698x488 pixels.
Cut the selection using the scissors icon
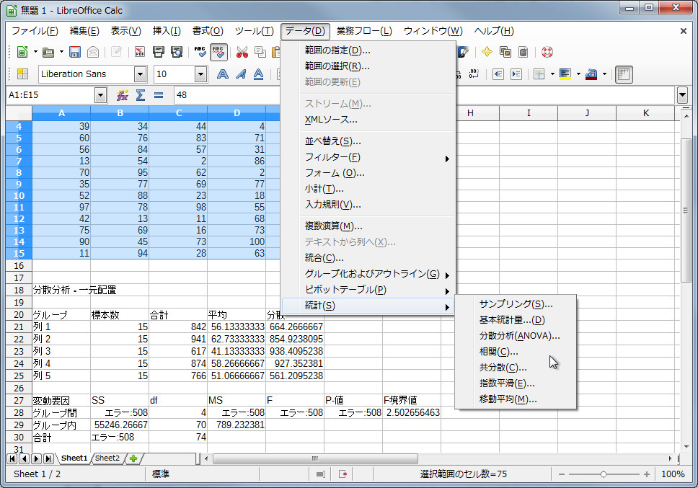point(241,52)
